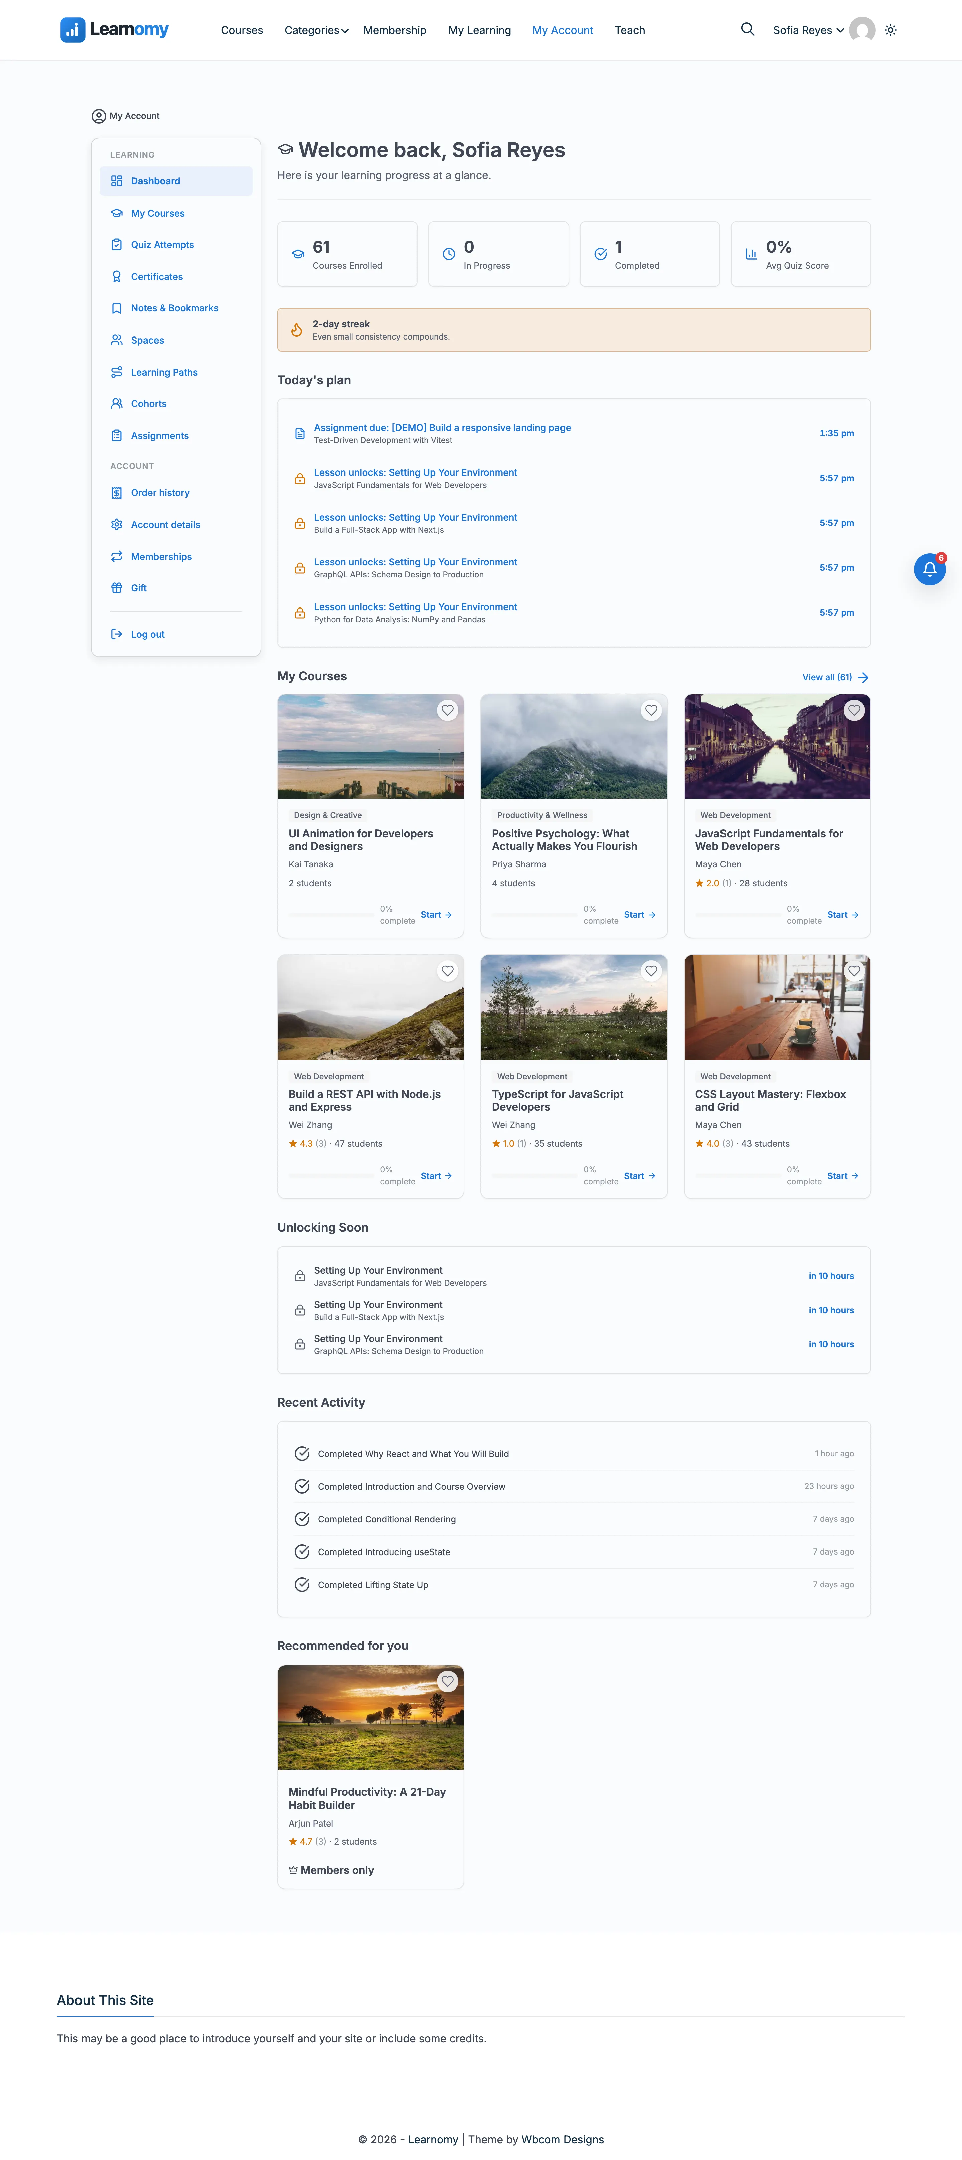The image size is (962, 2160).
Task: Click the Quiz Attempts clipboard icon
Action: [117, 245]
